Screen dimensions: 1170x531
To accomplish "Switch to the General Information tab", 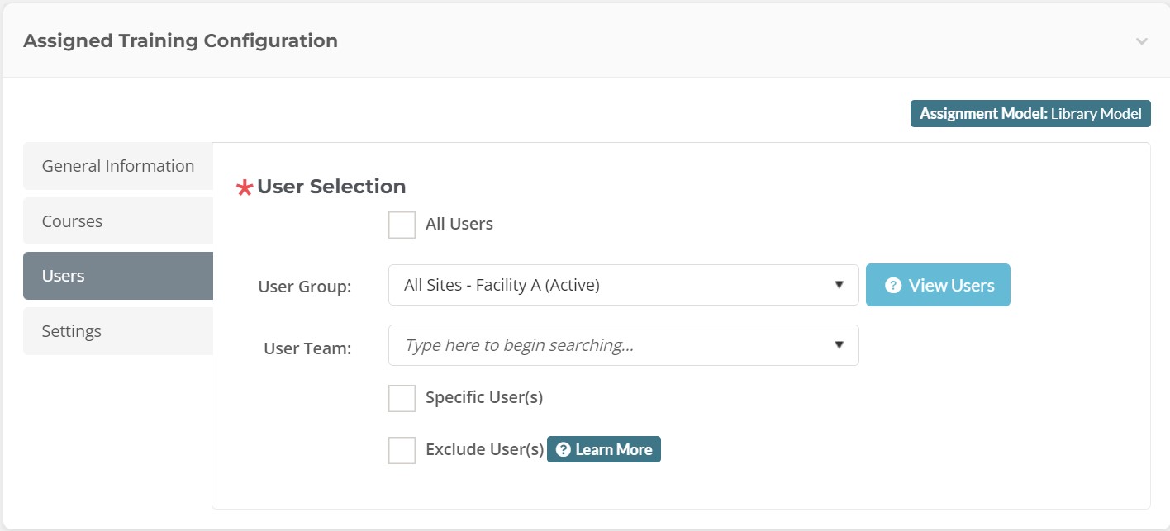I will (117, 166).
